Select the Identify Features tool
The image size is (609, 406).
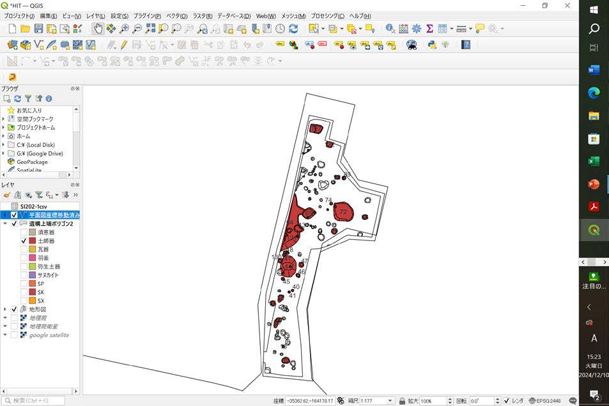click(390, 29)
